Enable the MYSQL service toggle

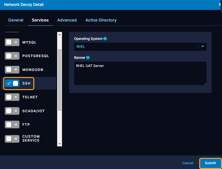12,42
